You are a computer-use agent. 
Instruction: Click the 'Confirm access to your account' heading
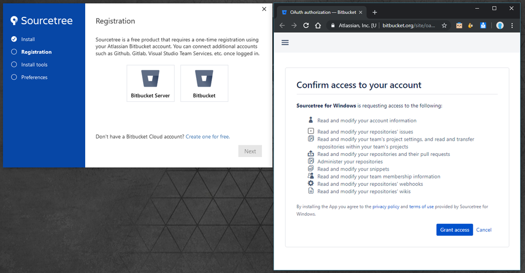coord(359,85)
